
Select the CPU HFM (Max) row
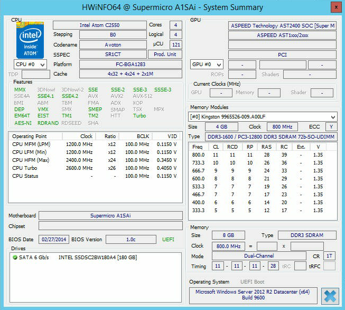pyautogui.click(x=95, y=160)
